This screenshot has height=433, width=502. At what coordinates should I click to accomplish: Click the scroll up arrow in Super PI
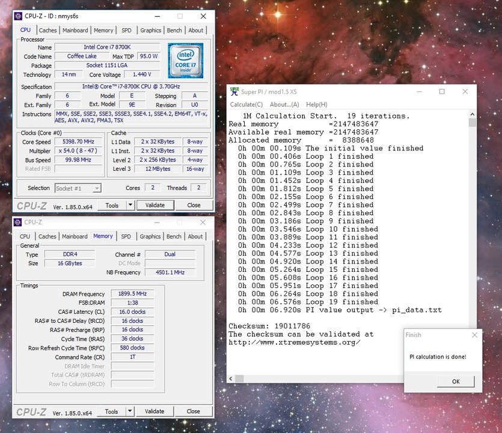(472, 114)
